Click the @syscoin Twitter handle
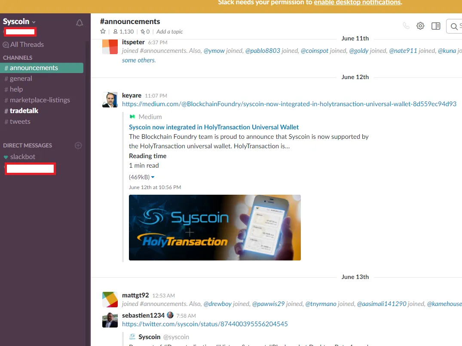 [176, 337]
